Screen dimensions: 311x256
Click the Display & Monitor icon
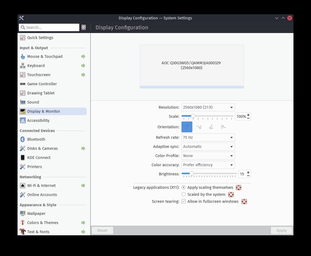tap(23, 111)
